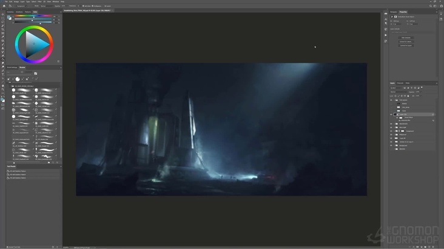
Task: Open the Layers panel flyout menu
Action: [436, 83]
